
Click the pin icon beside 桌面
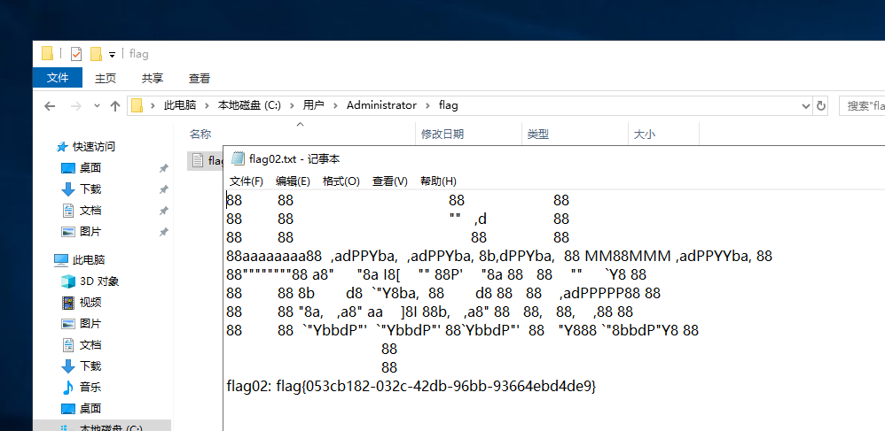(164, 168)
